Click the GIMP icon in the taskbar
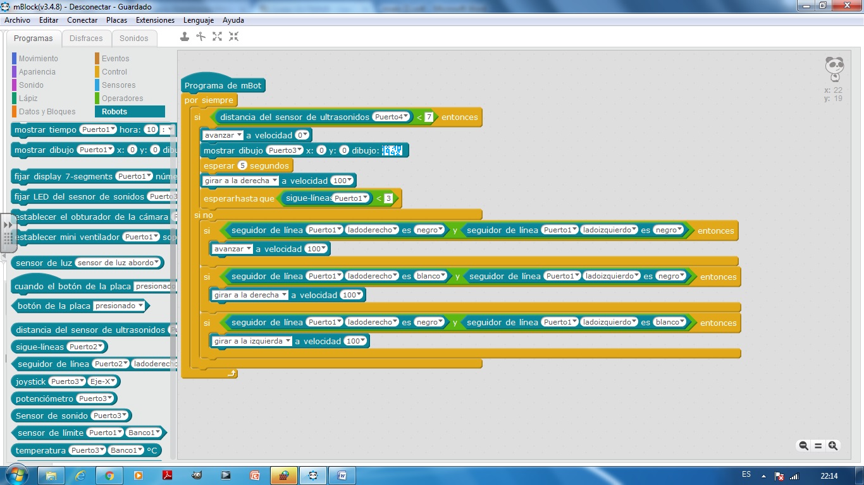This screenshot has width=864, height=485. point(197,476)
